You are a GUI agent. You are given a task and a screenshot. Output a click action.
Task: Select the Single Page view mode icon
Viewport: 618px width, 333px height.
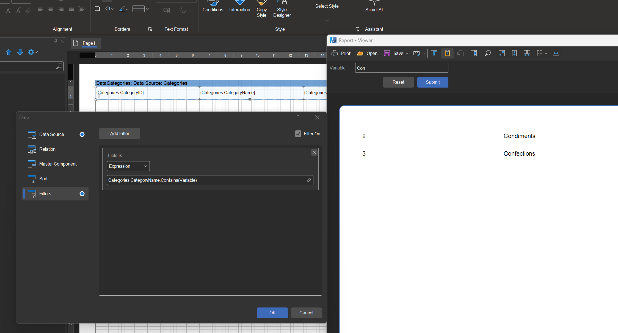514,53
